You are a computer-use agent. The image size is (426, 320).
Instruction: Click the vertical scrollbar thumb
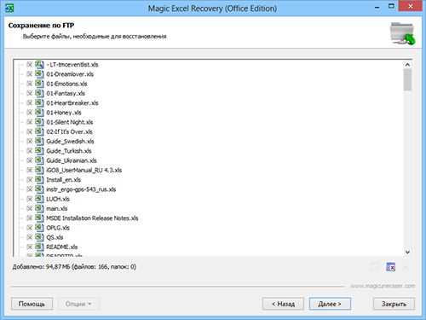(x=407, y=79)
